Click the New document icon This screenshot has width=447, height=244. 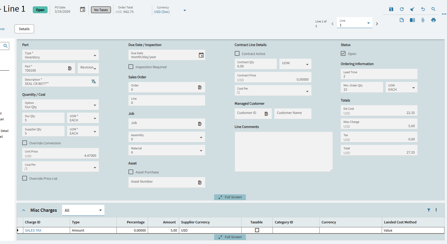[402, 20]
